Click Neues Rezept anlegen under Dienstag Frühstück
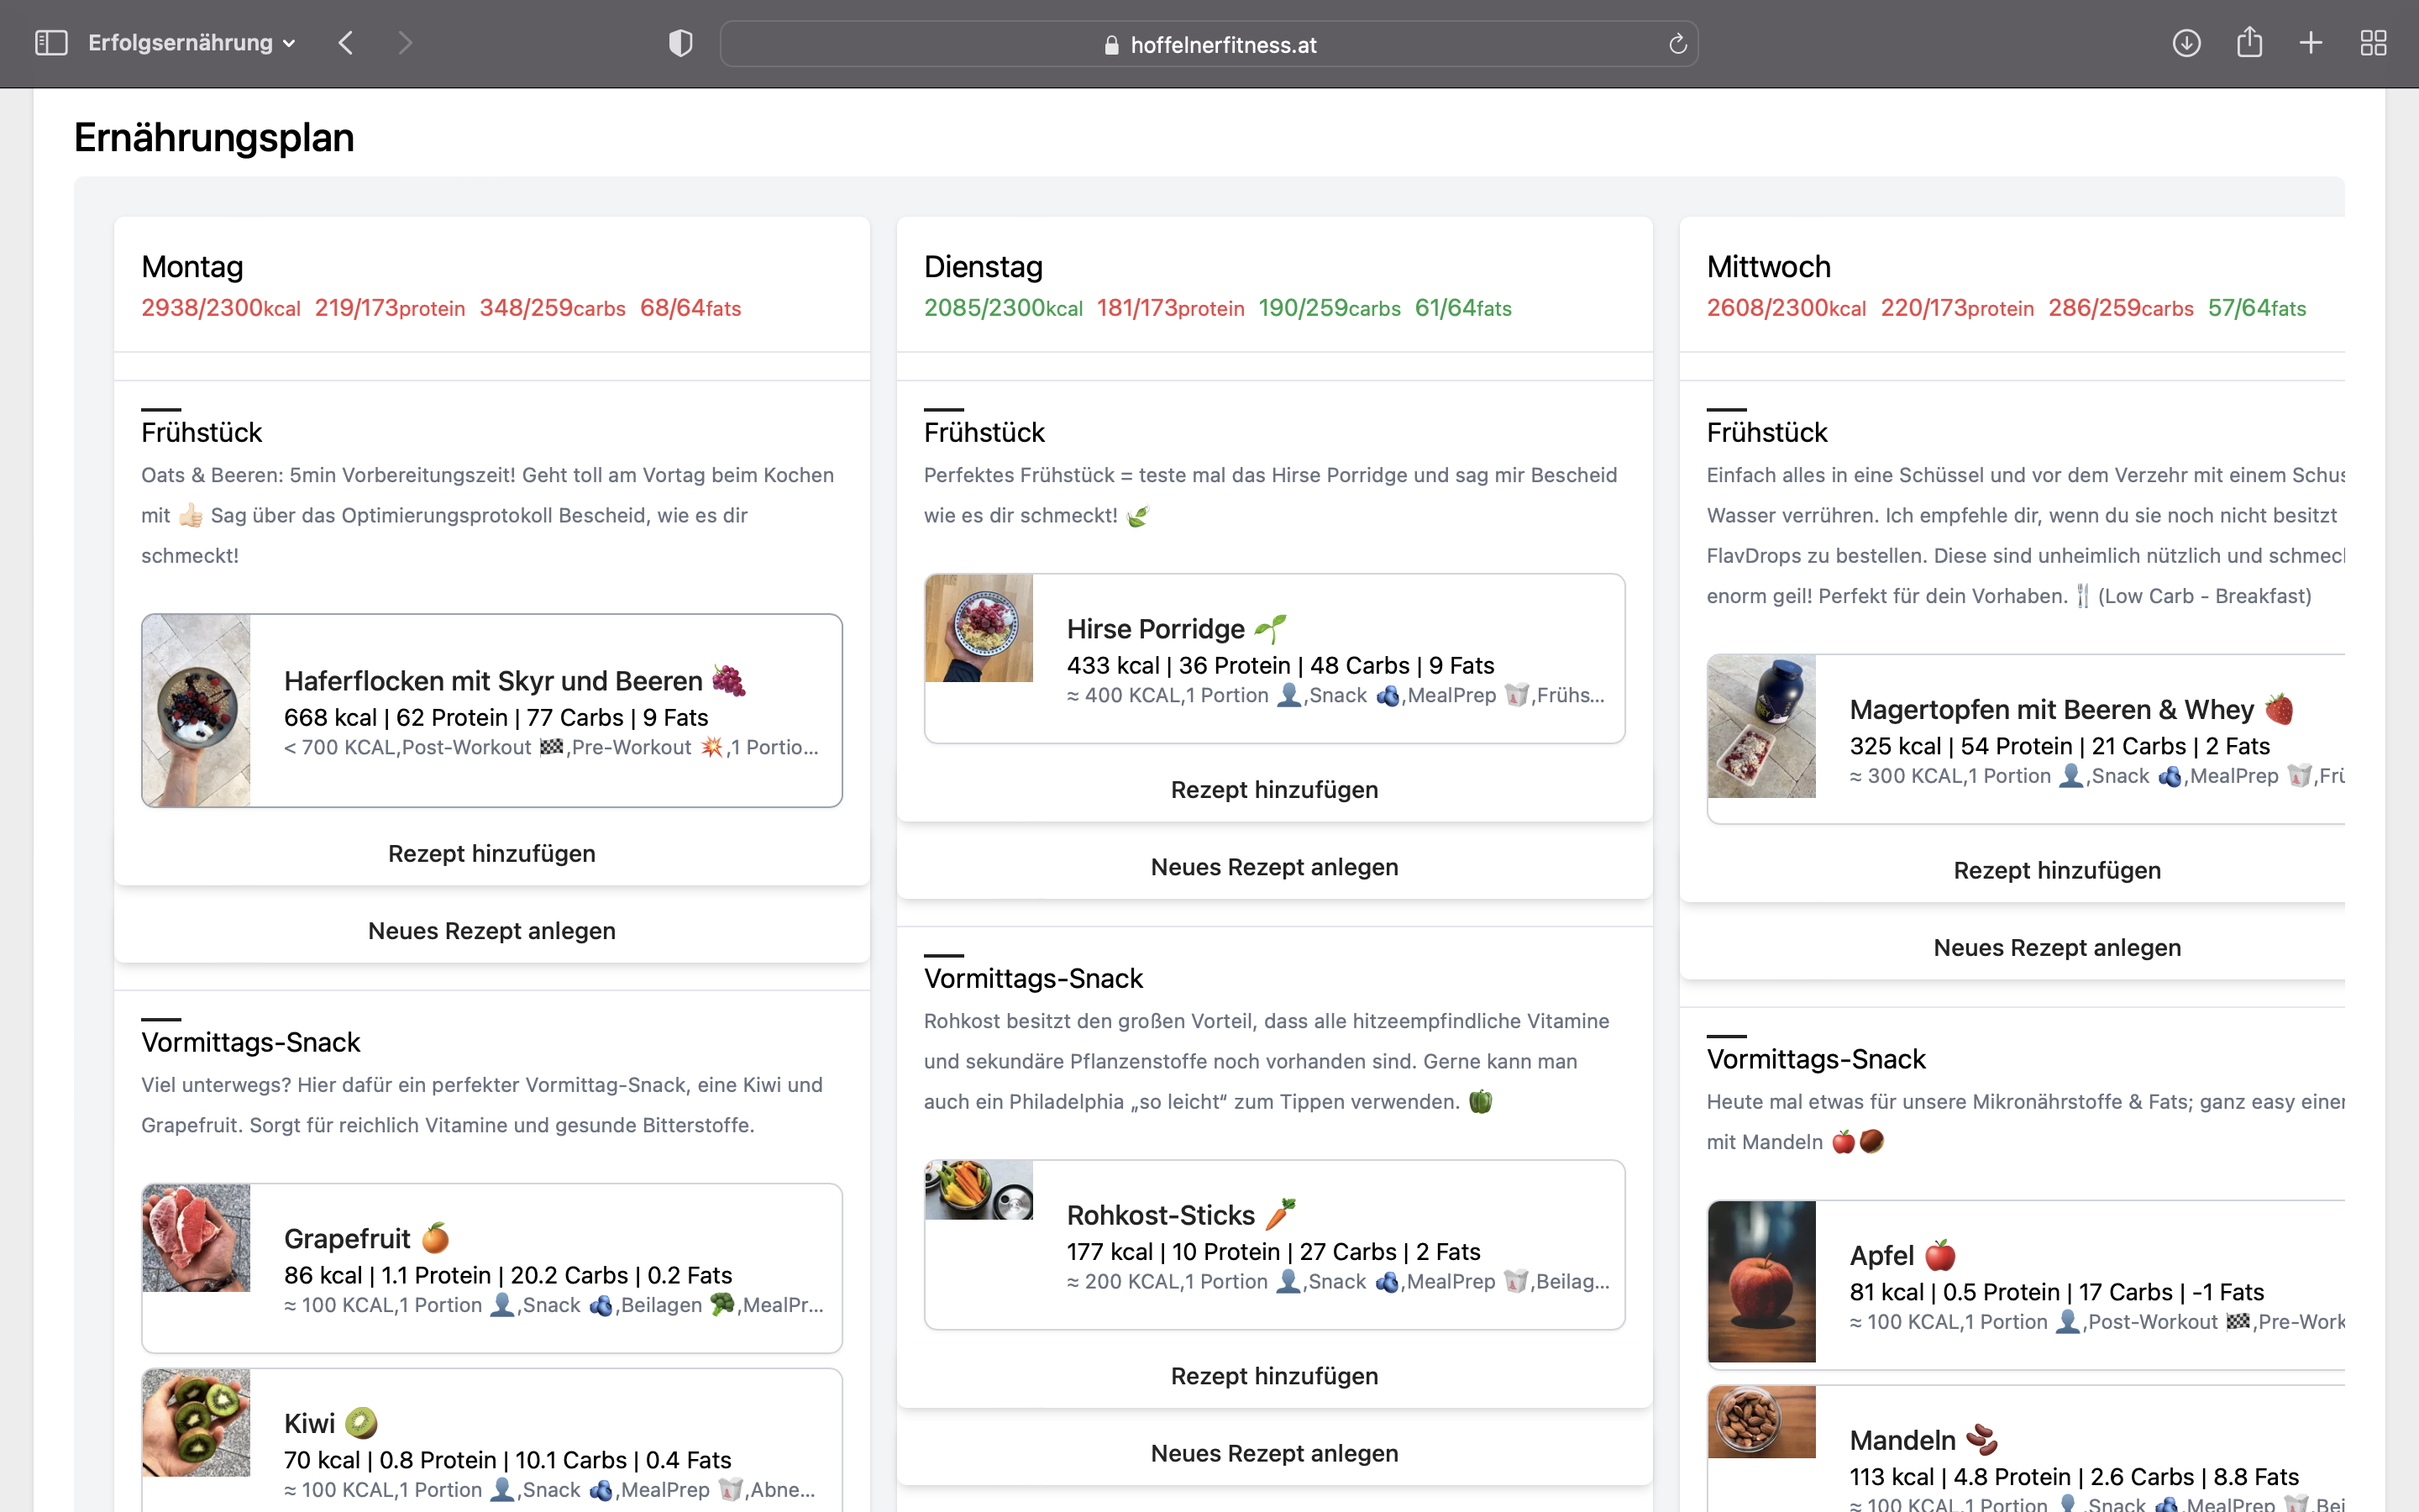The height and width of the screenshot is (1512, 2419). coord(1274,866)
